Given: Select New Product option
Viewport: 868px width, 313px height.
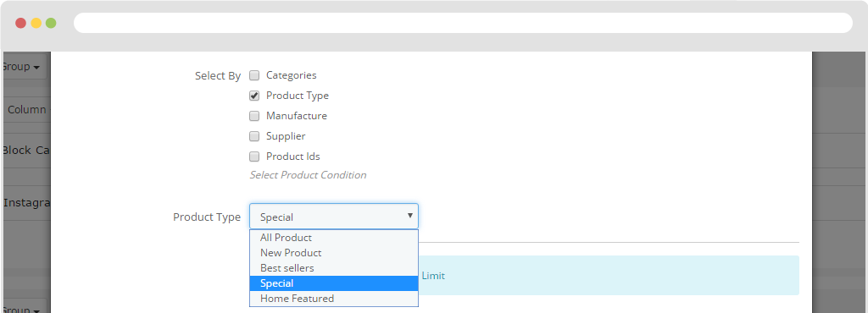Looking at the screenshot, I should point(334,253).
